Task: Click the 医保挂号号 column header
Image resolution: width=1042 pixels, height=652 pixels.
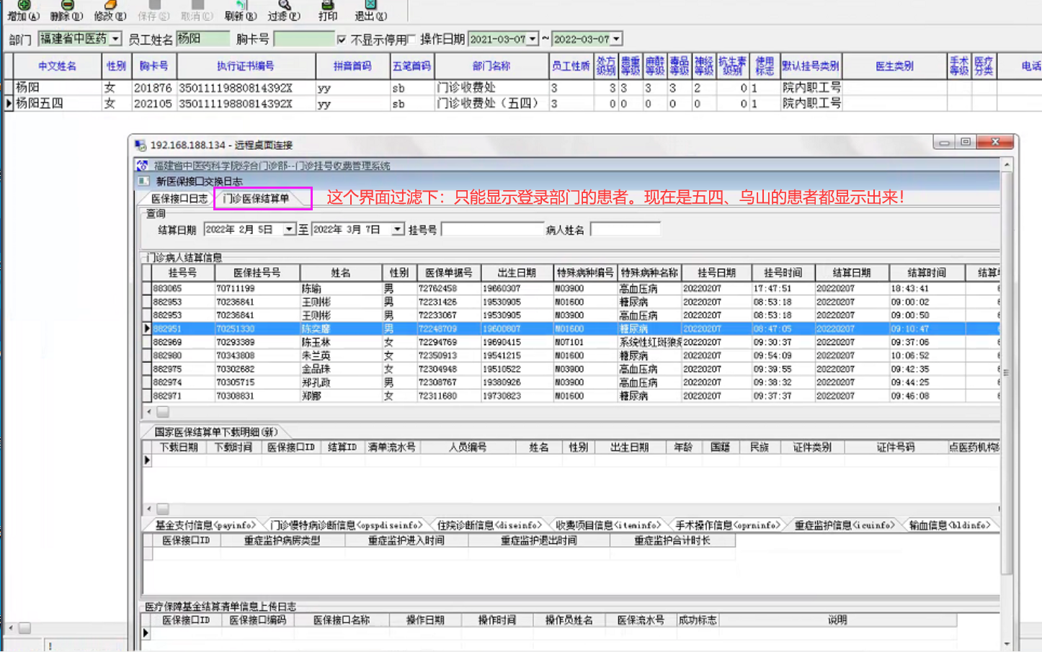Action: (x=257, y=273)
